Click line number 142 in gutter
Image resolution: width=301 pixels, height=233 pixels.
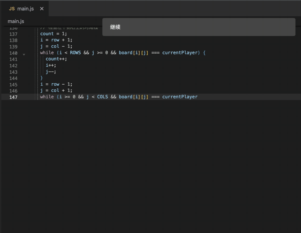[13, 66]
